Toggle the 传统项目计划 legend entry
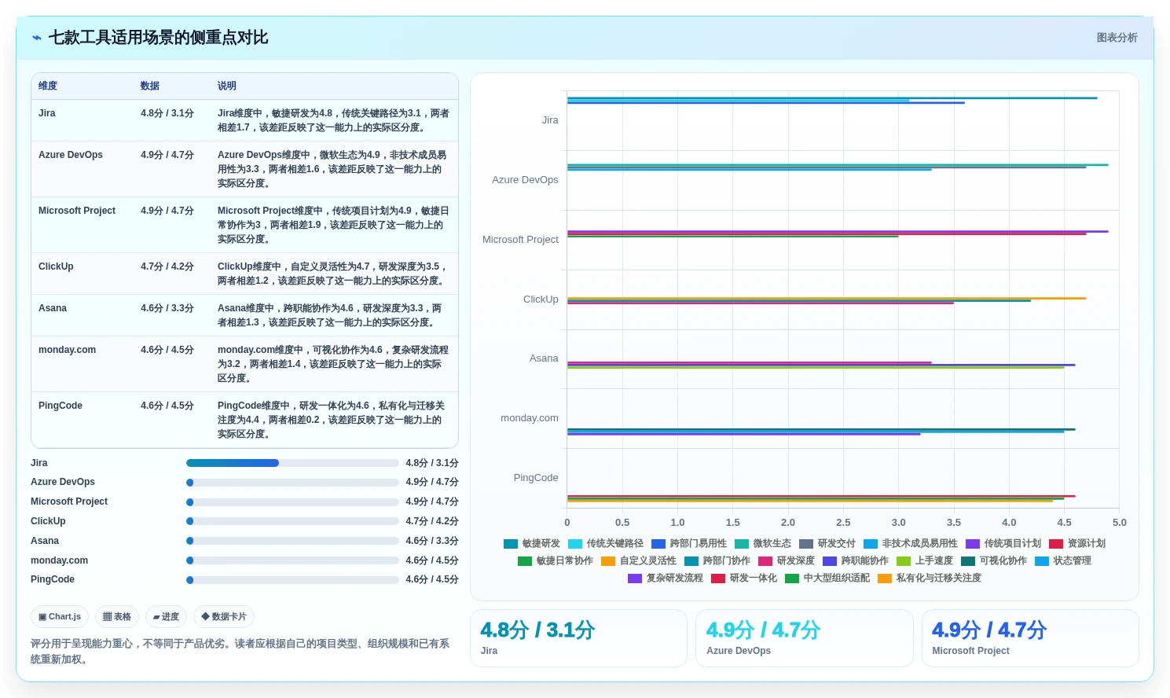 pos(1003,544)
